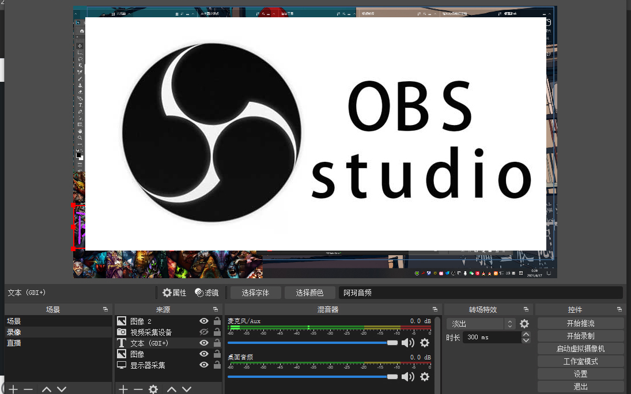Click the 300 ms duration field
The width and height of the screenshot is (631, 394).
[x=492, y=337]
